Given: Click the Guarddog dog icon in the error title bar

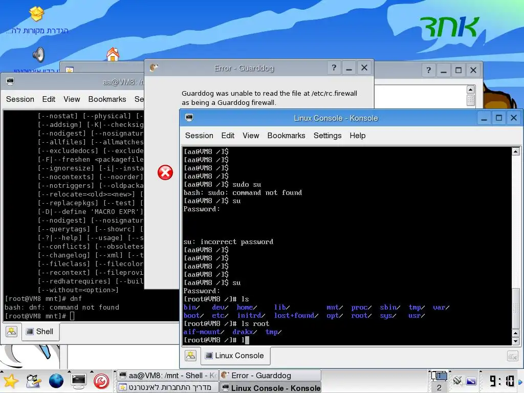Looking at the screenshot, I should [154, 68].
